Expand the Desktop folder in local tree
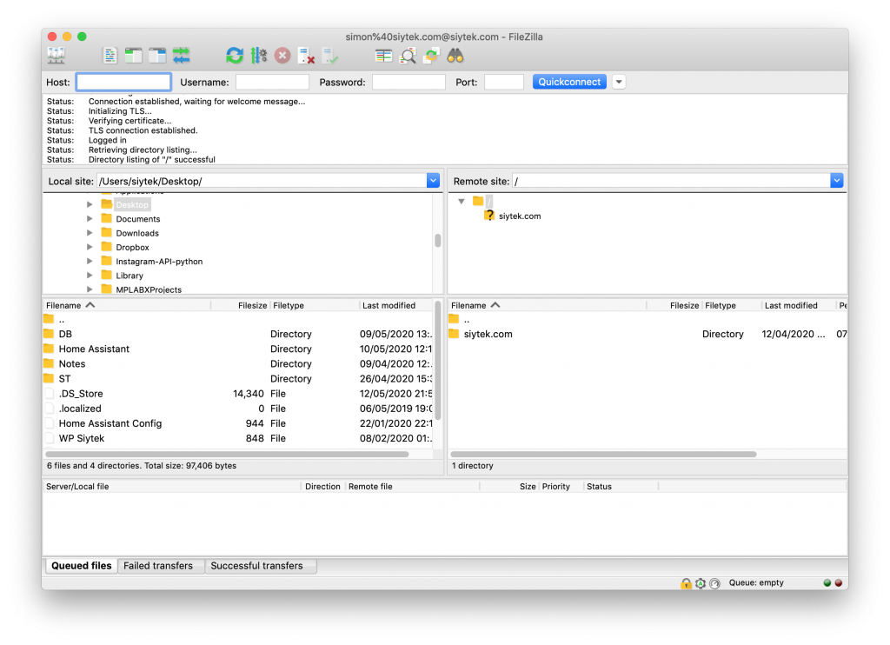The height and width of the screenshot is (645, 890). pos(90,204)
